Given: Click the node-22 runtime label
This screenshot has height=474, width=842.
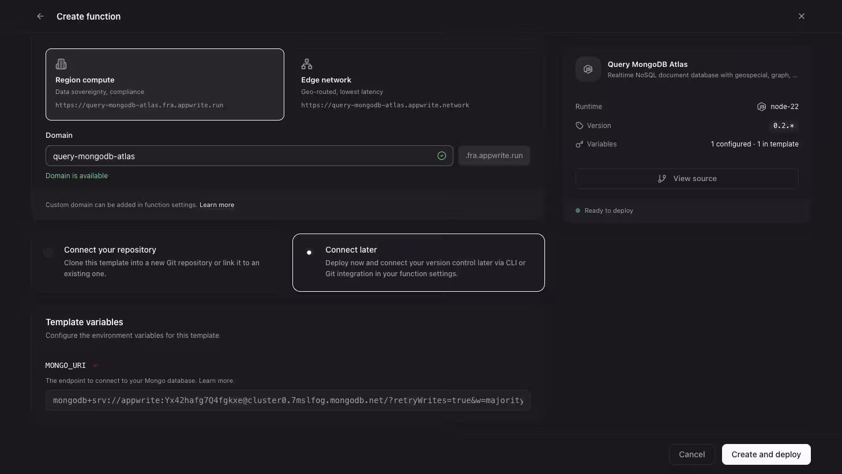Looking at the screenshot, I should [785, 107].
